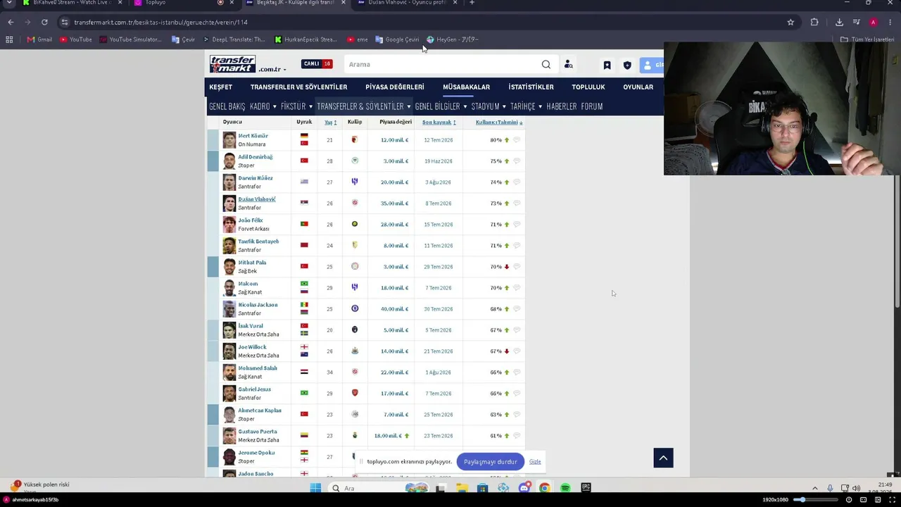The height and width of the screenshot is (507, 901).
Task: Bookmark this page with the star icon
Action: 790,22
